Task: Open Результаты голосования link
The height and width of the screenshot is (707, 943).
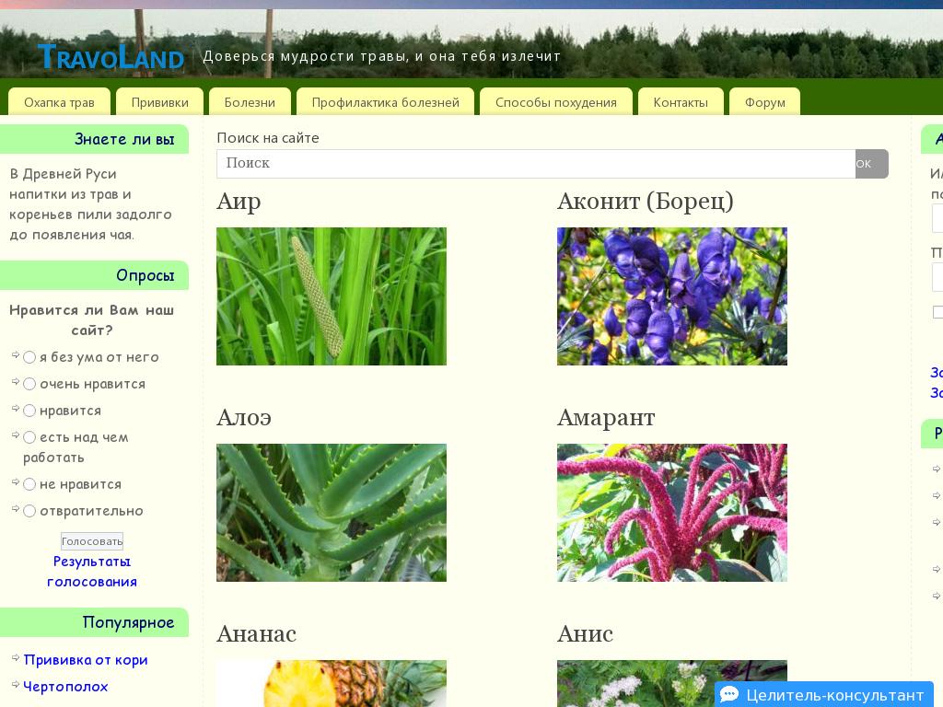Action: [x=92, y=572]
